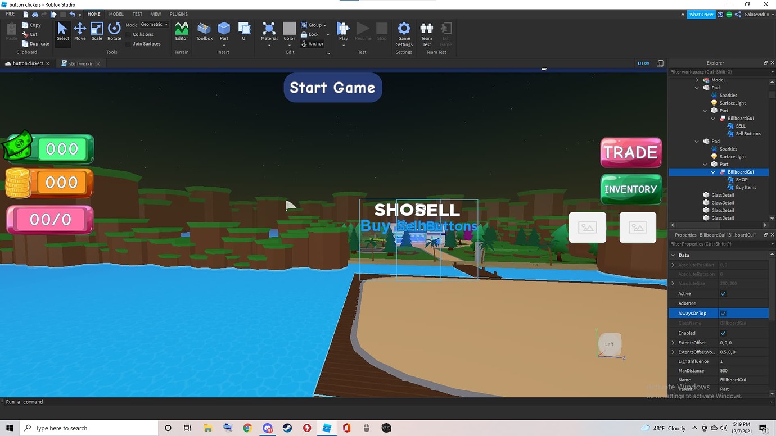Viewport: 776px width, 436px height.
Task: Select the Sell Buttons item in Explorer
Action: coord(748,134)
